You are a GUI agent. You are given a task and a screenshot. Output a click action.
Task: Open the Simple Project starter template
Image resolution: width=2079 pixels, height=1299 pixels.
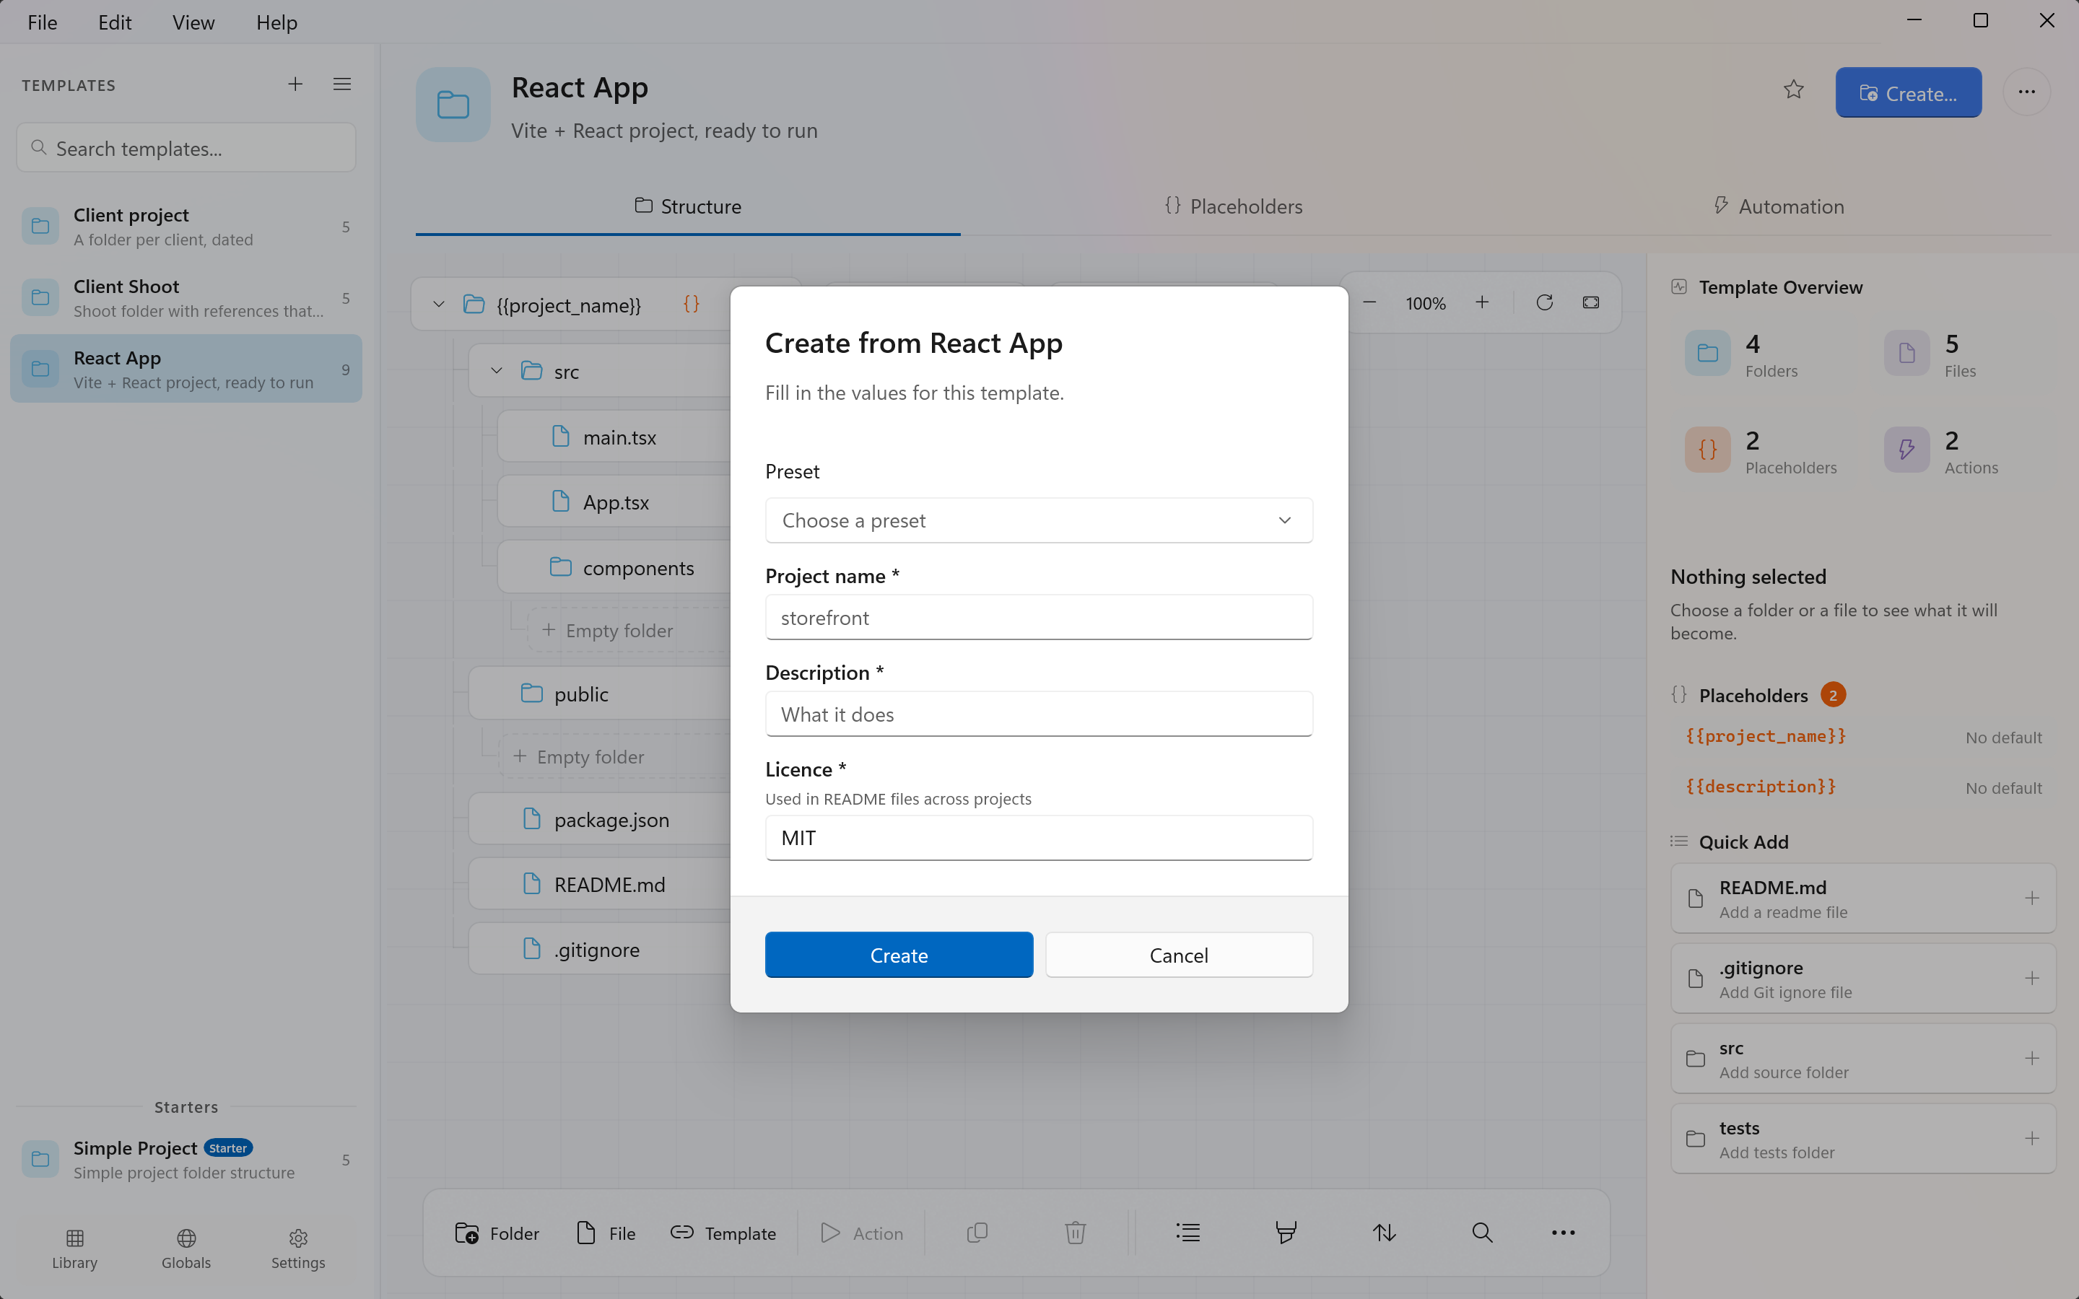pyautogui.click(x=186, y=1160)
